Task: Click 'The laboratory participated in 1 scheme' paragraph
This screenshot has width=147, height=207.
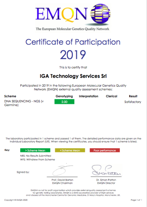Action: (73, 140)
